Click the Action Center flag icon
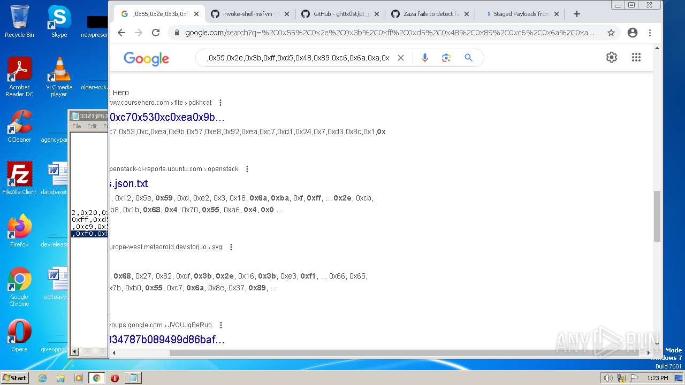685x385 pixels. [633, 378]
